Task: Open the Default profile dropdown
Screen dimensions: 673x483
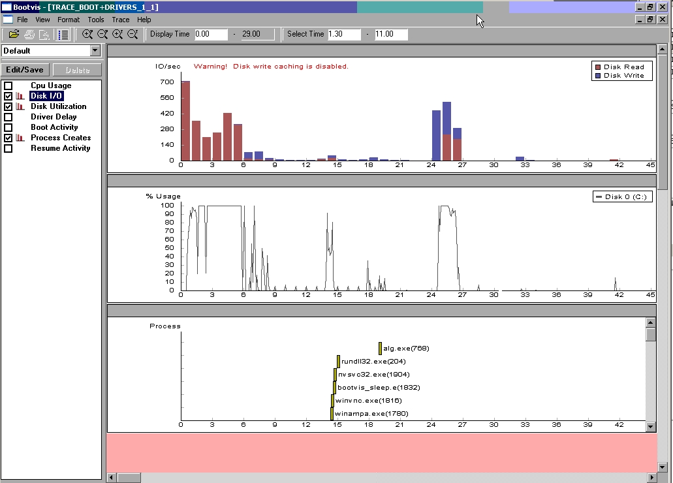Action: point(95,51)
